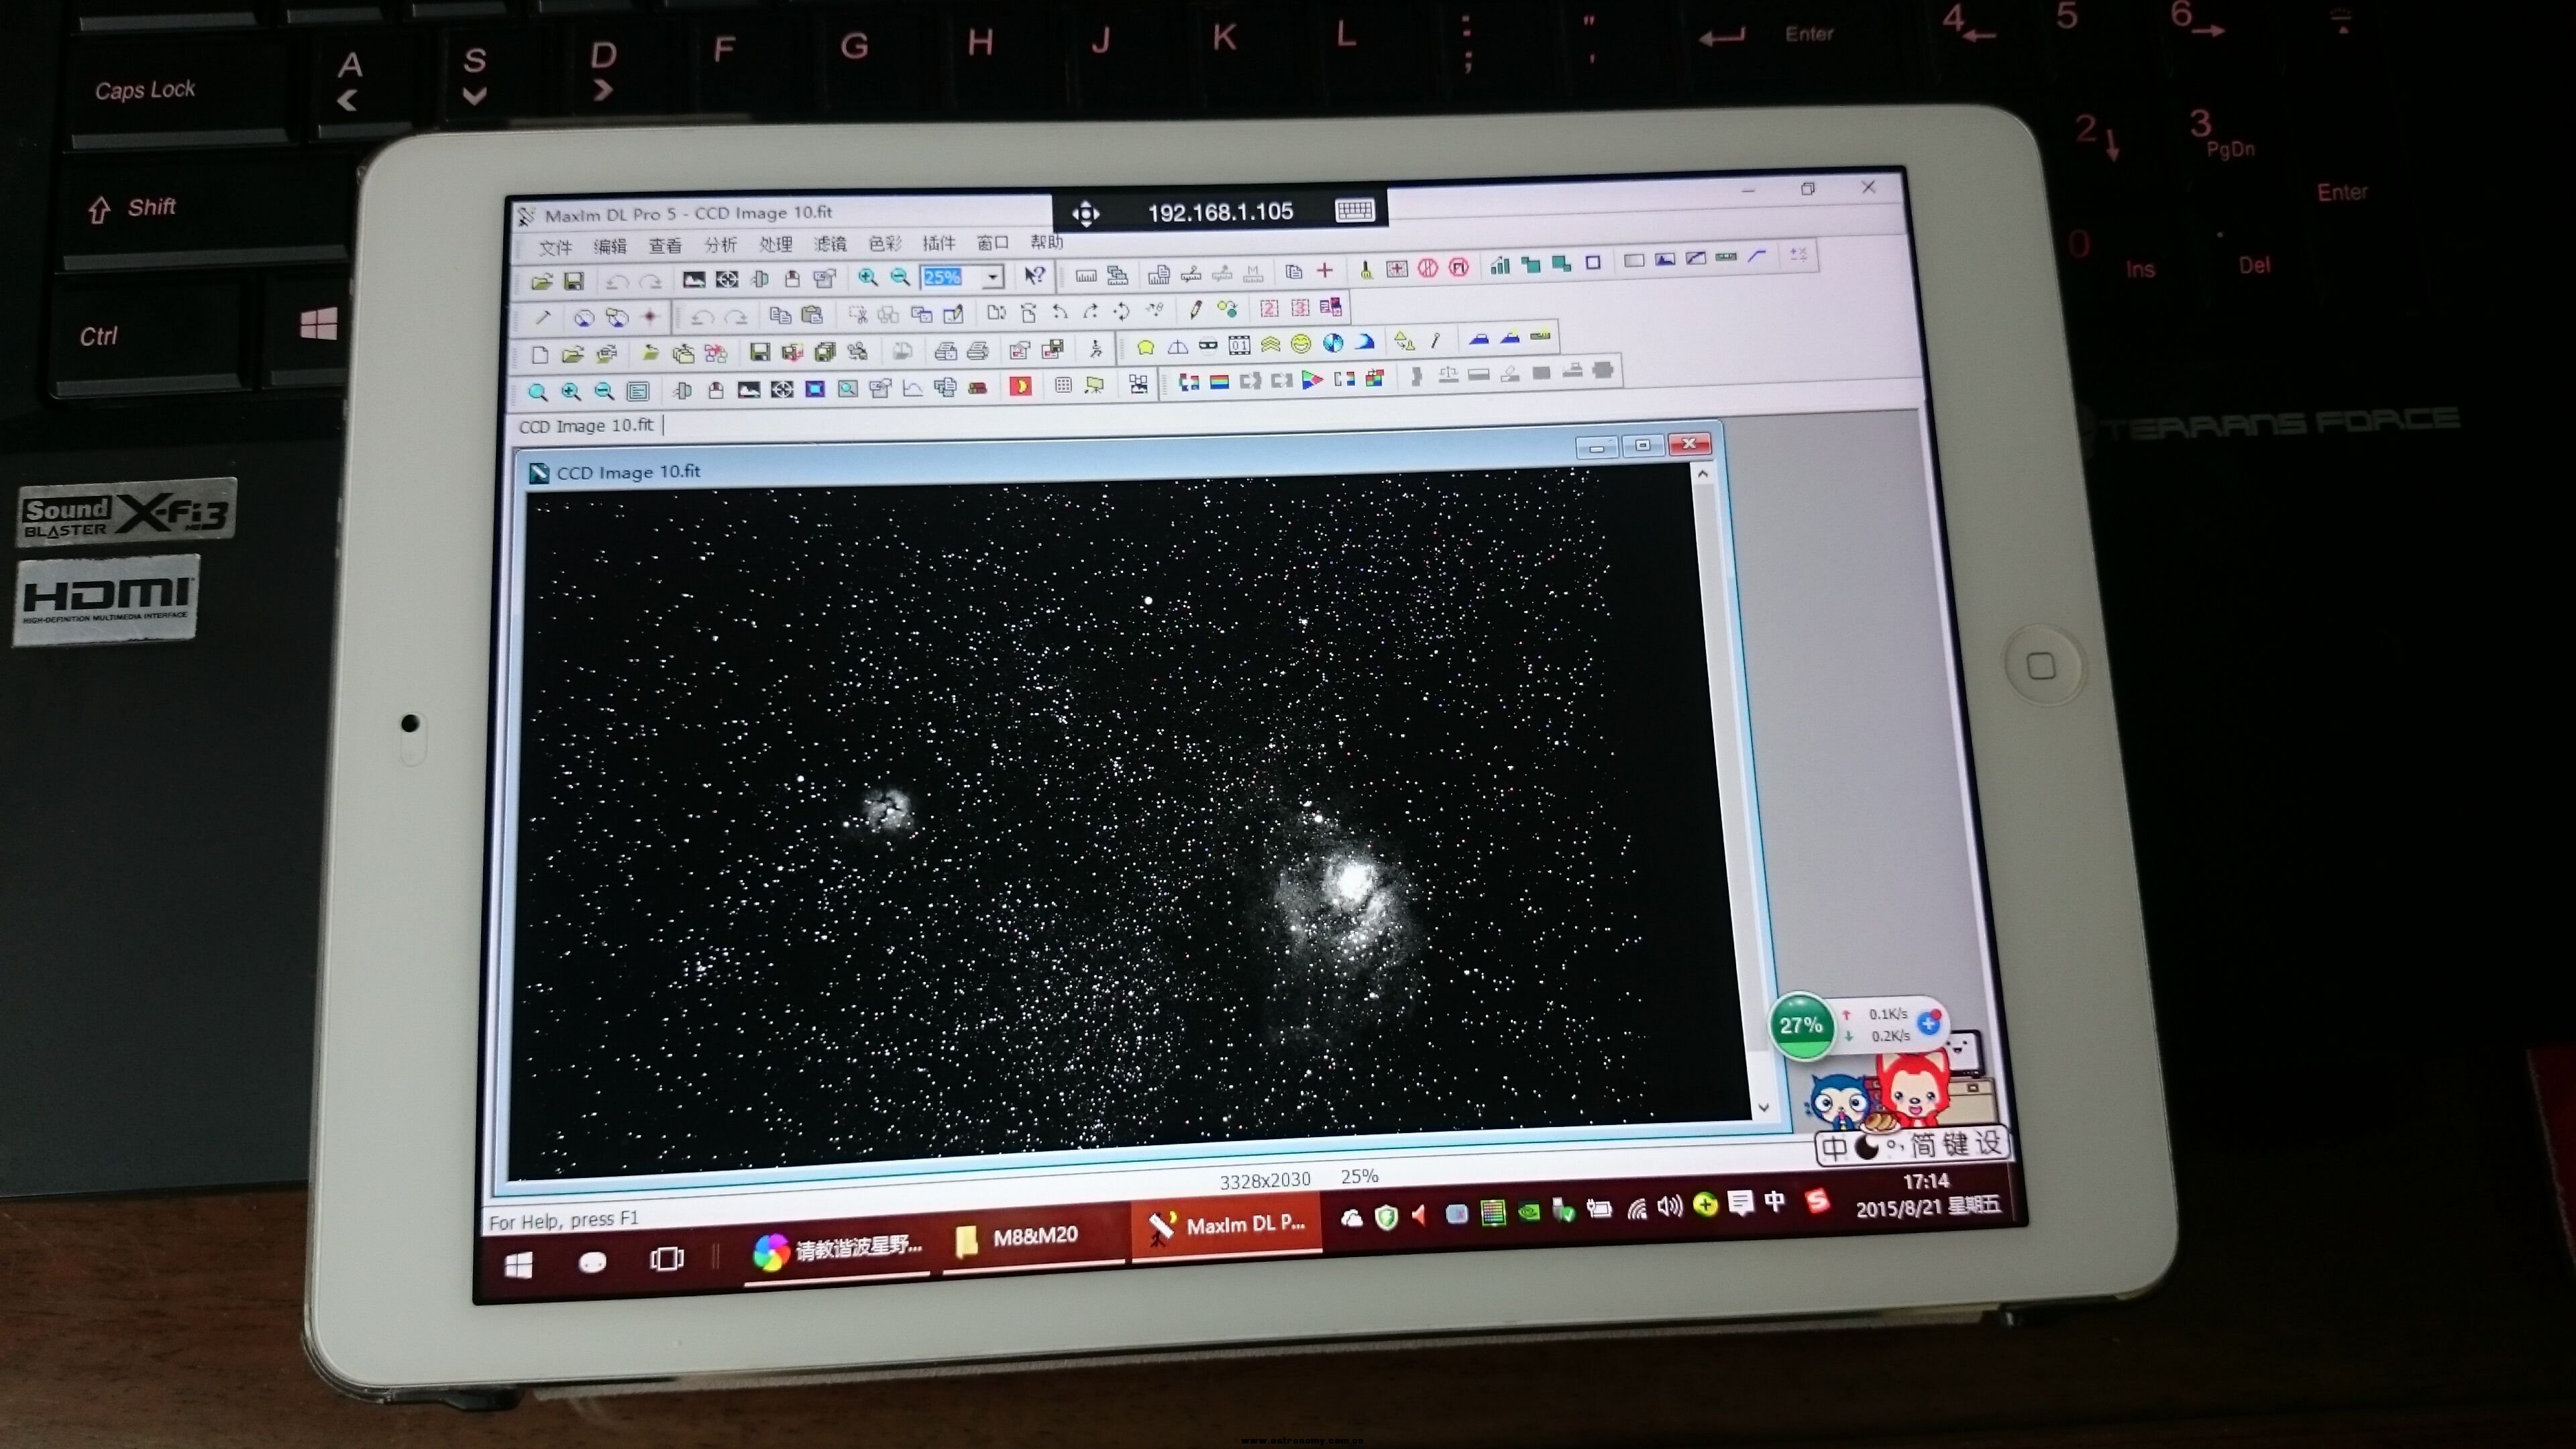Open the 窗口 (Window) menu
Screen dimensions: 2576x1449
(992, 242)
